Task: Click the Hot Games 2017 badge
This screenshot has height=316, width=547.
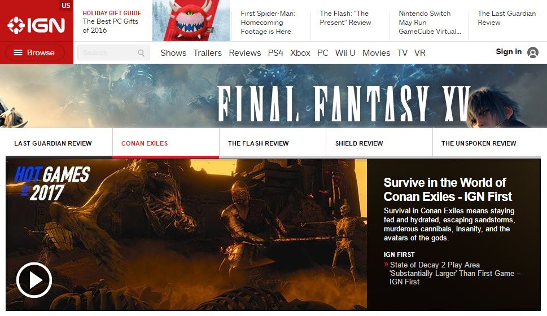Action: pos(52,183)
